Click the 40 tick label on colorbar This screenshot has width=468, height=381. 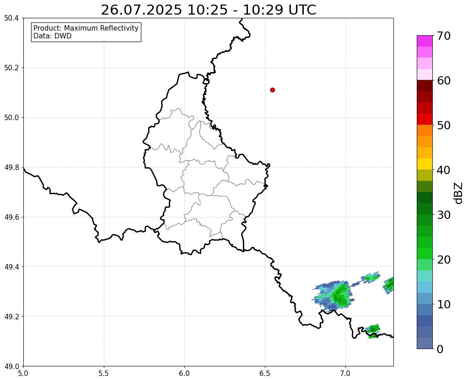click(444, 170)
